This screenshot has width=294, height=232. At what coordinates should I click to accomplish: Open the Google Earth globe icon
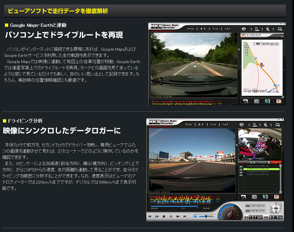coord(267,101)
